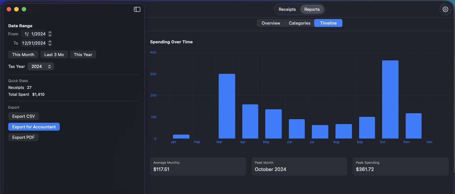Click the From date stepper up arrow
This screenshot has width=455, height=194.
point(50,32)
